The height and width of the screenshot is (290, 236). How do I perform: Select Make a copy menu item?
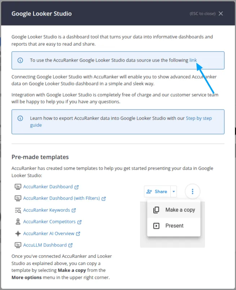(180, 210)
